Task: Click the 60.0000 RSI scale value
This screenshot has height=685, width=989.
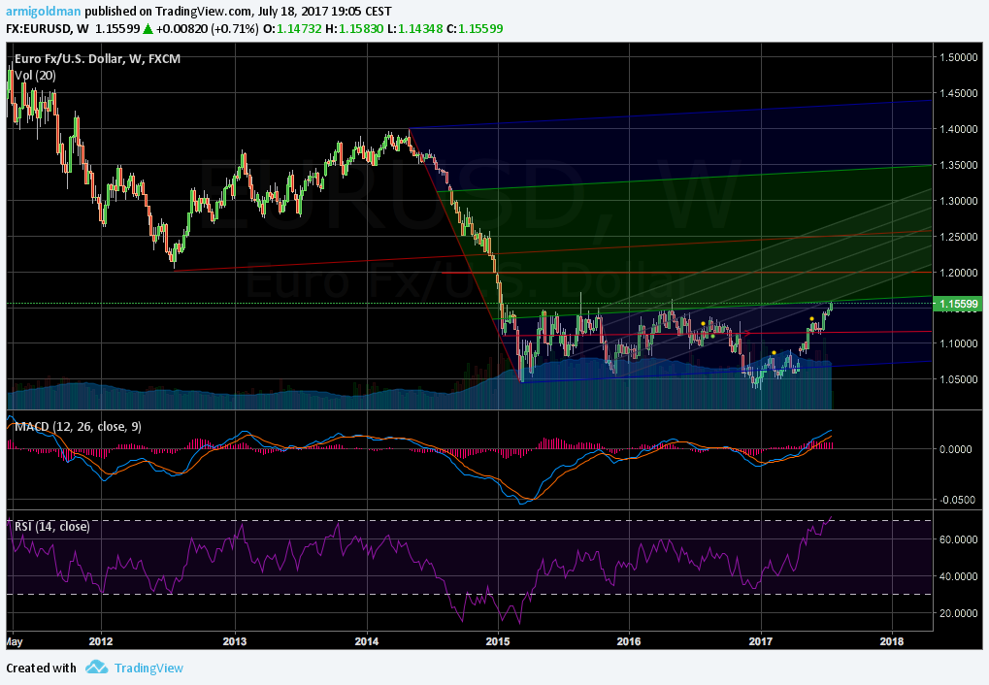Action: [959, 539]
